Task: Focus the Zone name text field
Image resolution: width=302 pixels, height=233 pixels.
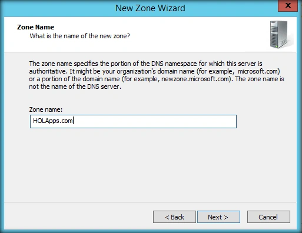Action: tap(133, 121)
